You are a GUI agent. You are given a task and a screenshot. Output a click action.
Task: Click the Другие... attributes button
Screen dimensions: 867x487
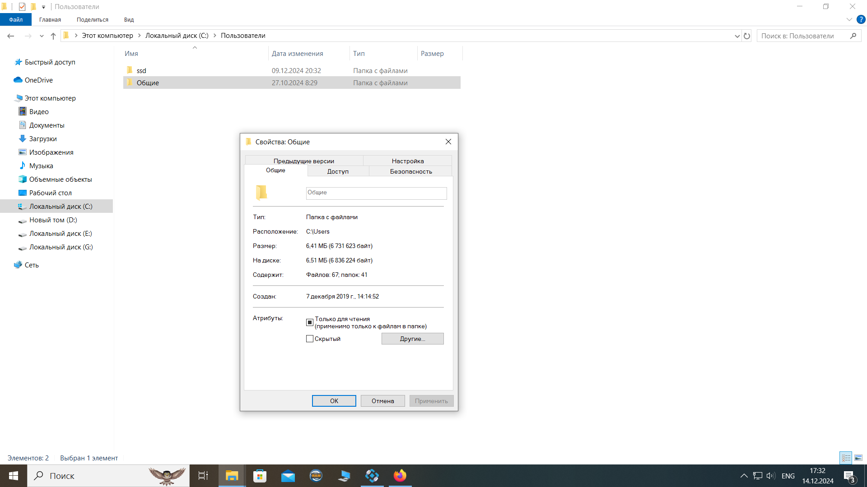[x=412, y=339]
